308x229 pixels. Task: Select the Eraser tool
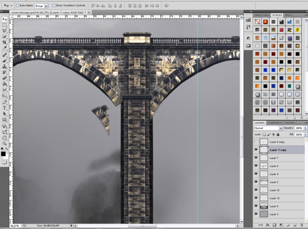click(5, 78)
